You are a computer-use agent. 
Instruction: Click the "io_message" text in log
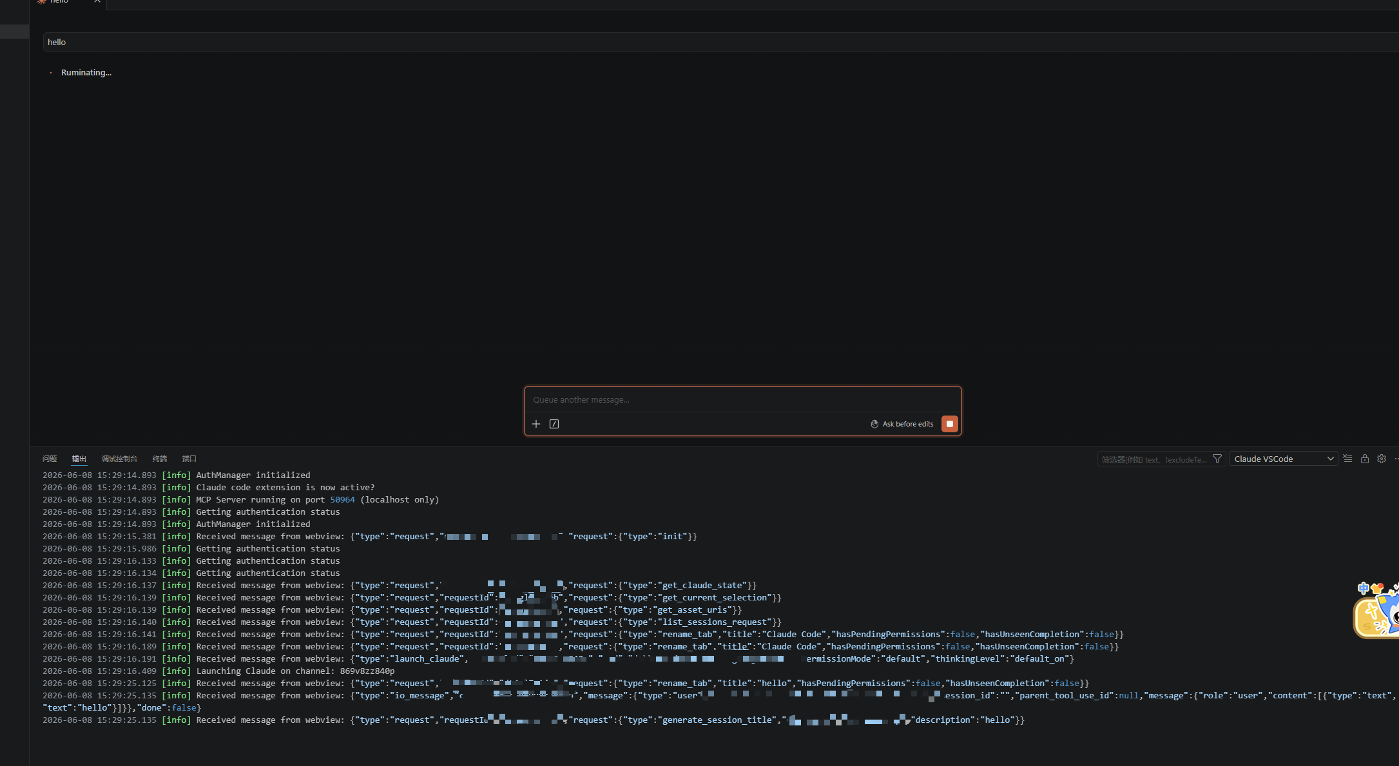pos(419,696)
